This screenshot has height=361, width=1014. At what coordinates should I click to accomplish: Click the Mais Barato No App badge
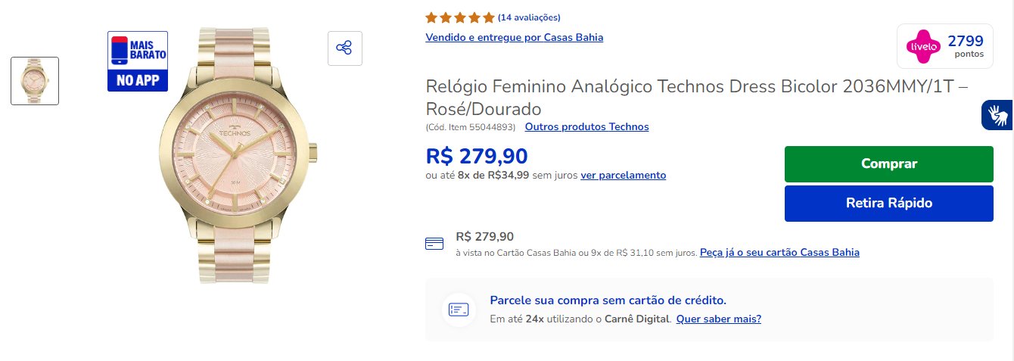[138, 61]
